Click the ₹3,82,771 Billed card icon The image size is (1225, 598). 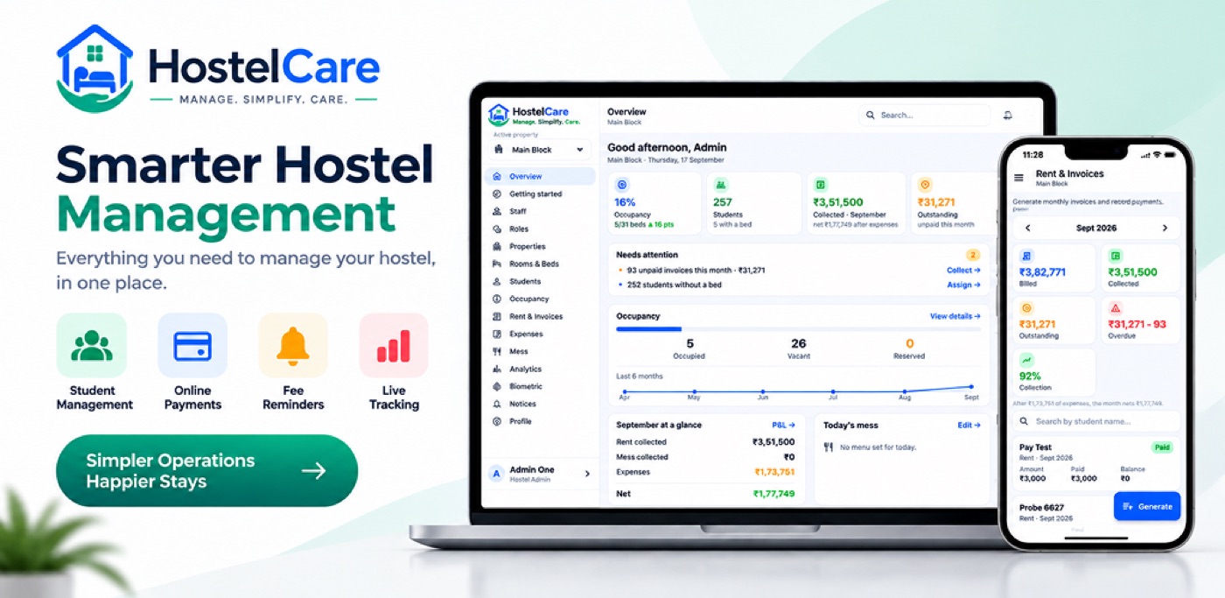pos(1027,256)
